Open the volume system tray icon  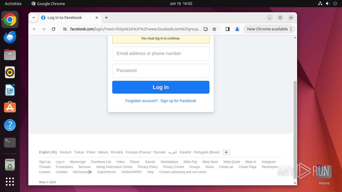click(328, 3)
